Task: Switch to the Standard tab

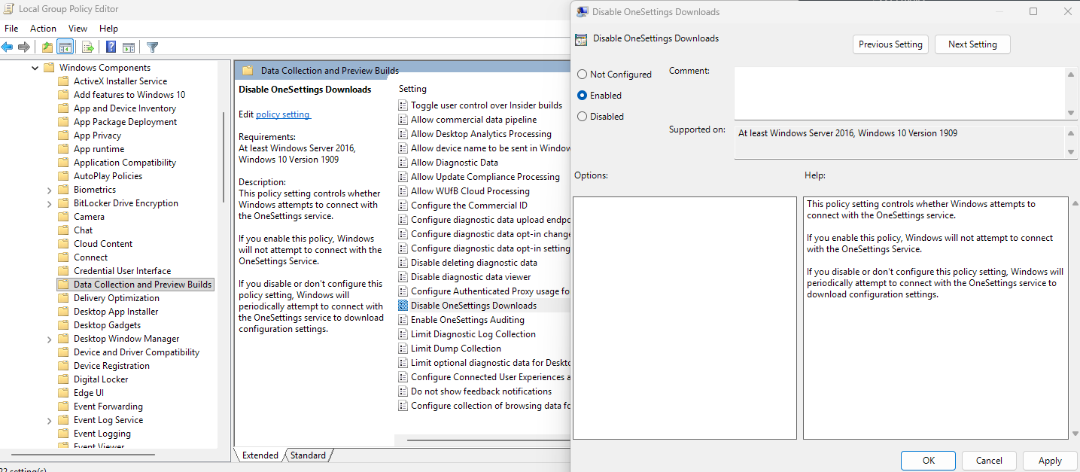Action: click(309, 455)
